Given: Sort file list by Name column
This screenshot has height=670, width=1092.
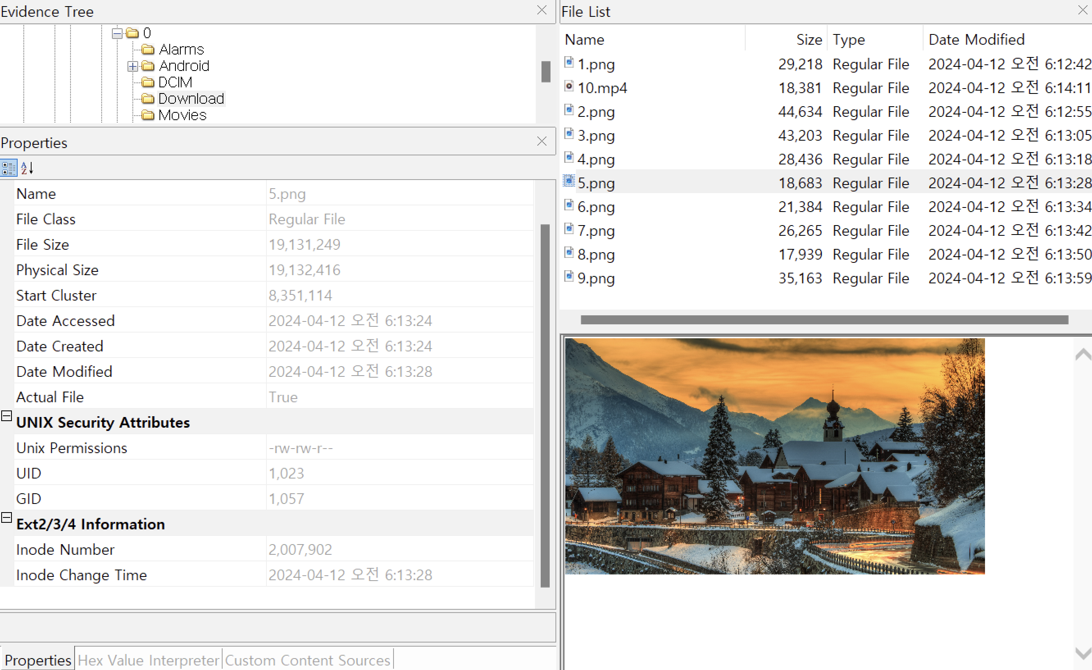Looking at the screenshot, I should point(652,39).
